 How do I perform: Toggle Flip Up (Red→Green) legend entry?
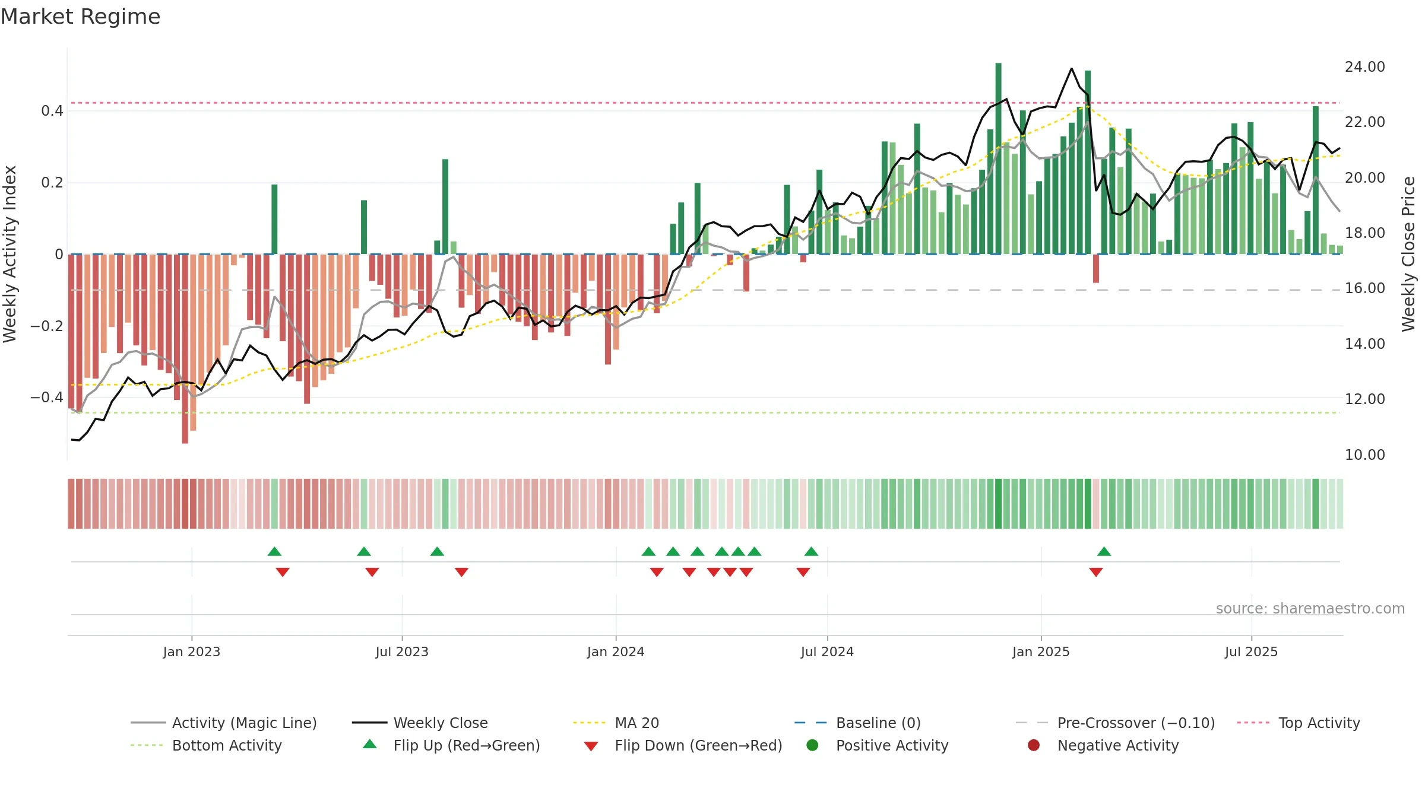pos(451,745)
